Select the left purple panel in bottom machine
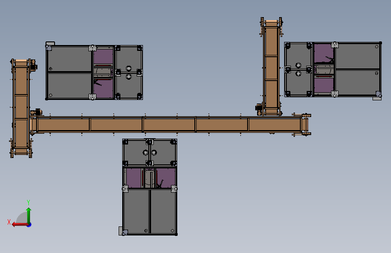Screen dimensions: 391x253 point(133,178)
